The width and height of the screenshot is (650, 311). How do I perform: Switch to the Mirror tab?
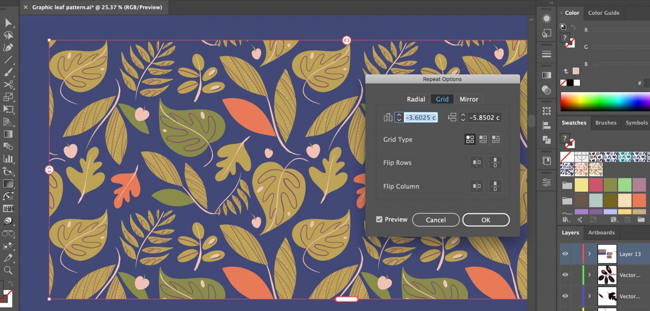[x=469, y=99]
